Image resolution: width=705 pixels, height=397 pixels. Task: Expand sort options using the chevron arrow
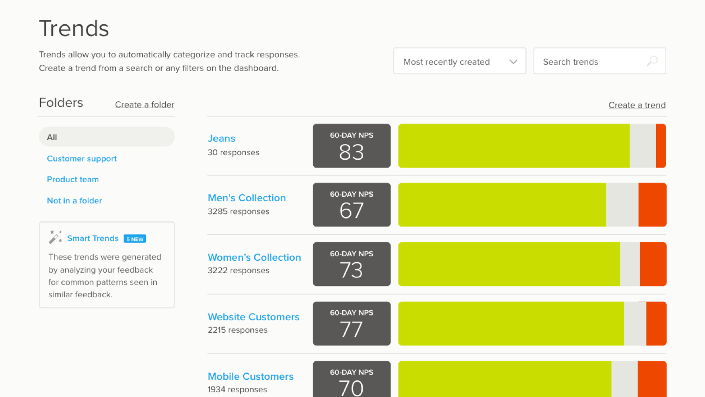click(513, 62)
